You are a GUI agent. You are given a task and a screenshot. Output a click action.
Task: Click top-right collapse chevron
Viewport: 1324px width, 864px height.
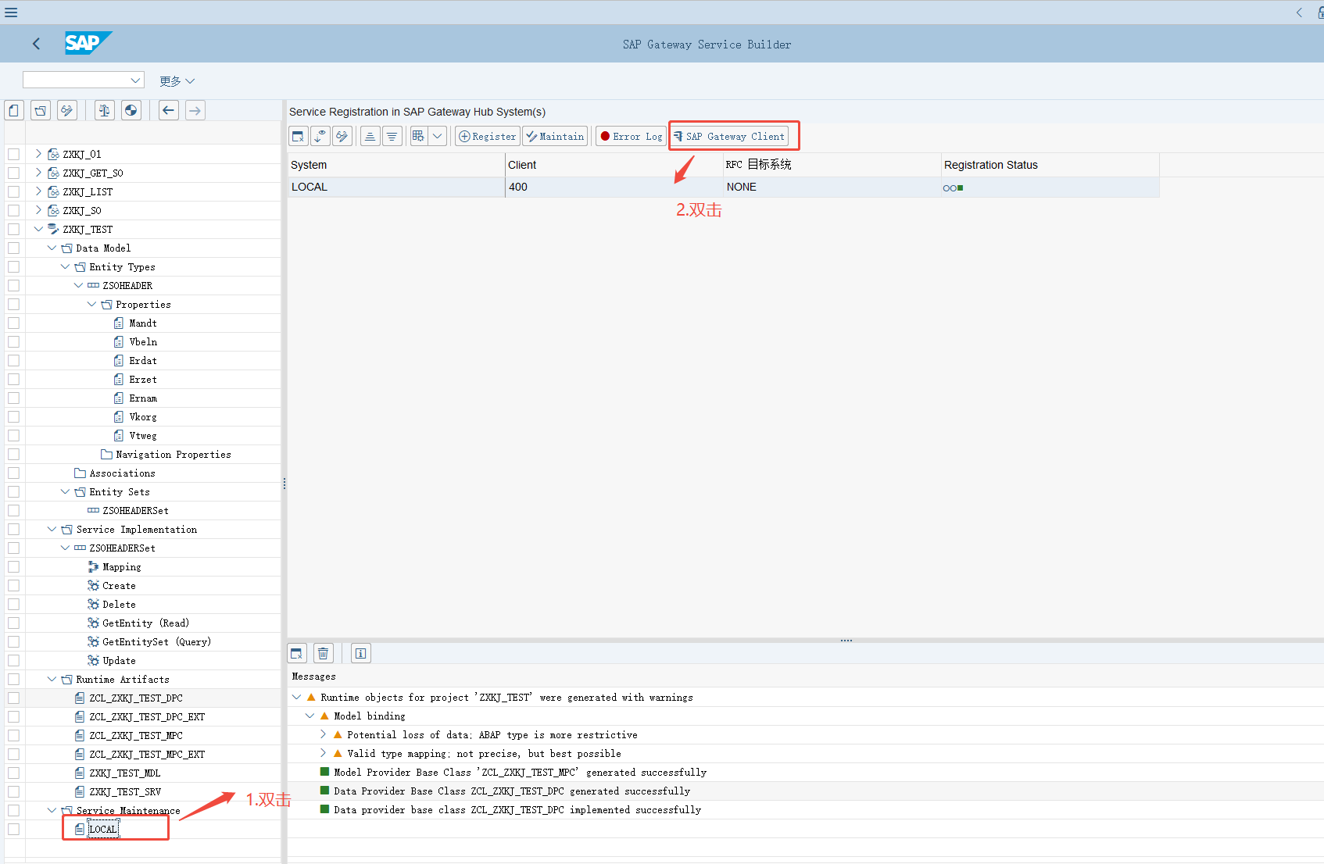click(x=1299, y=12)
